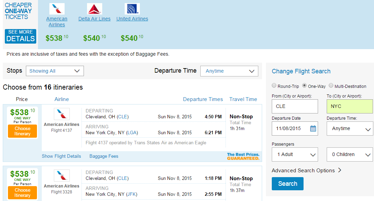
Task: Click the Best Prices Guaranteed badge
Action: coord(243,156)
